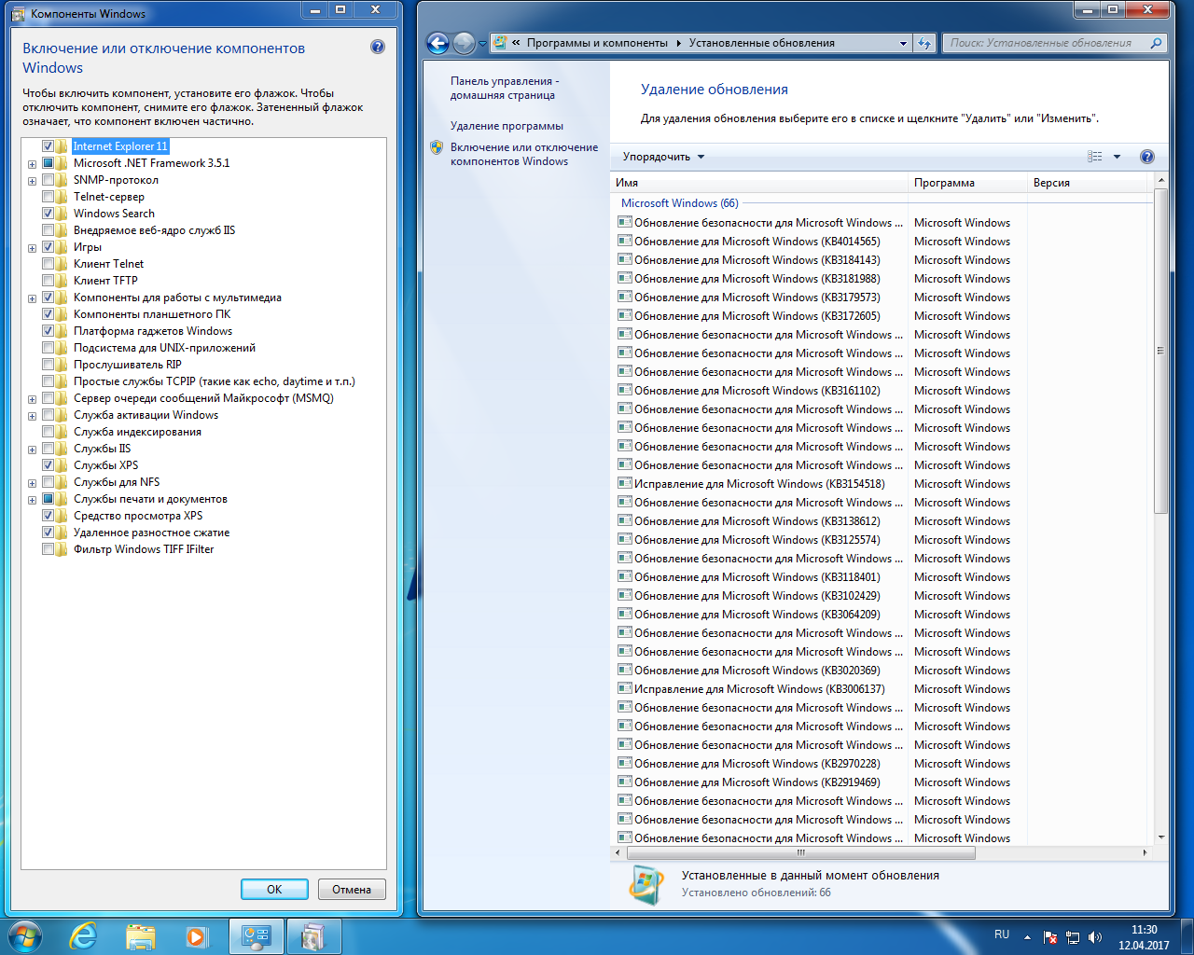The height and width of the screenshot is (955, 1194).
Task: Click the horizontal scrollbar thumb in updates list
Action: (800, 852)
